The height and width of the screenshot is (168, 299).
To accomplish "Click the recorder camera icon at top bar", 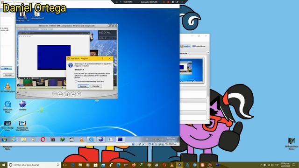I will [x=173, y=2].
